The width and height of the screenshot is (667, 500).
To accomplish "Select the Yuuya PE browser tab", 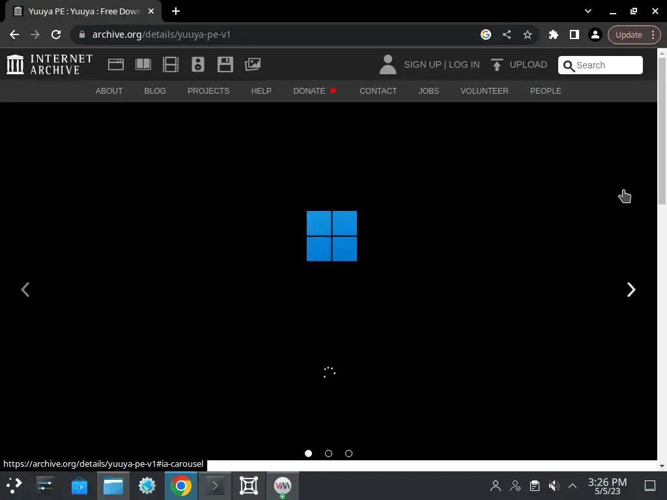I will click(x=83, y=11).
